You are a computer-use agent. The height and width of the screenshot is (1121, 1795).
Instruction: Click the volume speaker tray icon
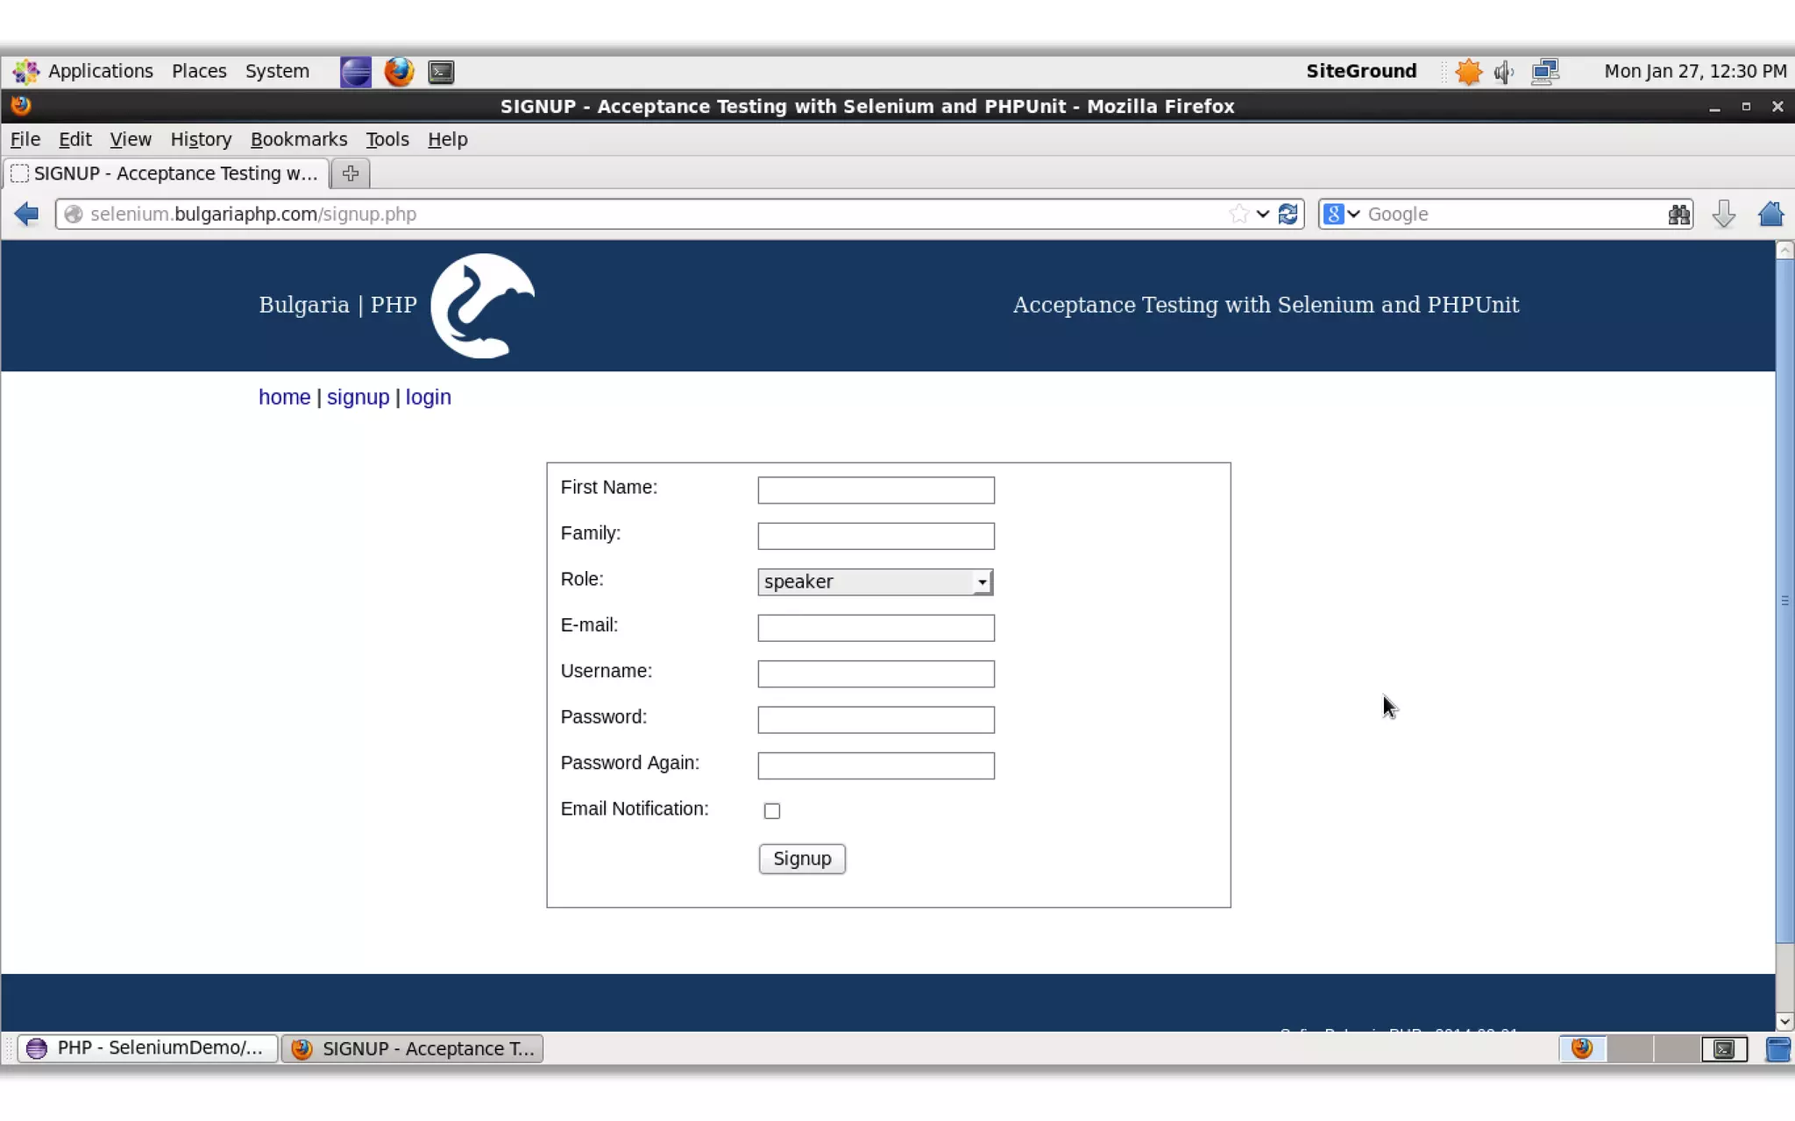1504,72
